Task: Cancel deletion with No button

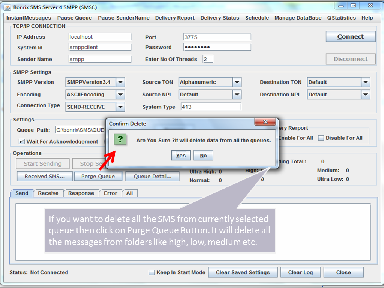Action: 203,156
